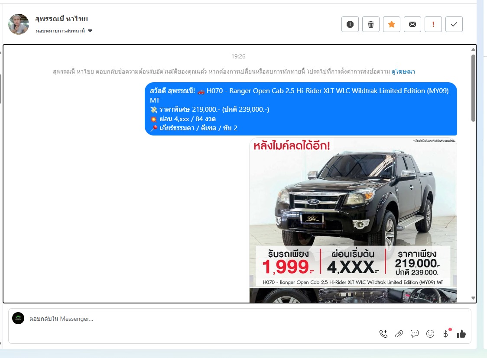Click the blue H070 Ranger greeting message
The height and width of the screenshot is (358, 487).
301,109
